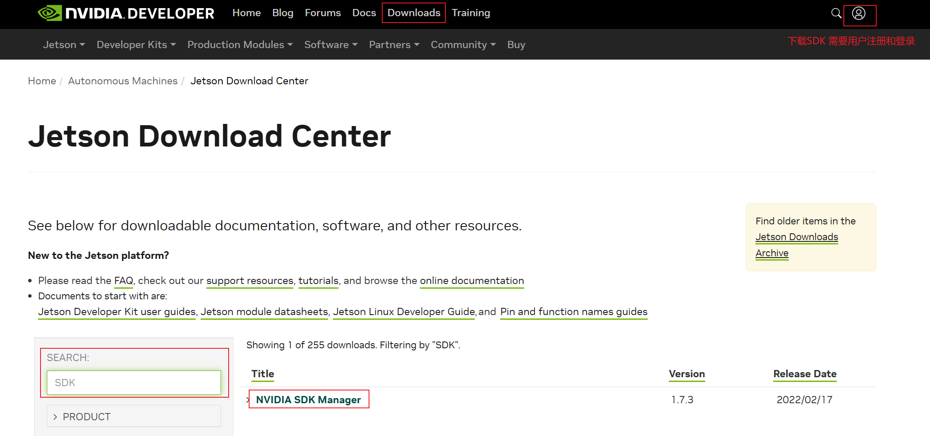Image resolution: width=930 pixels, height=436 pixels.
Task: Expand the Production Modules dropdown
Action: pos(240,45)
